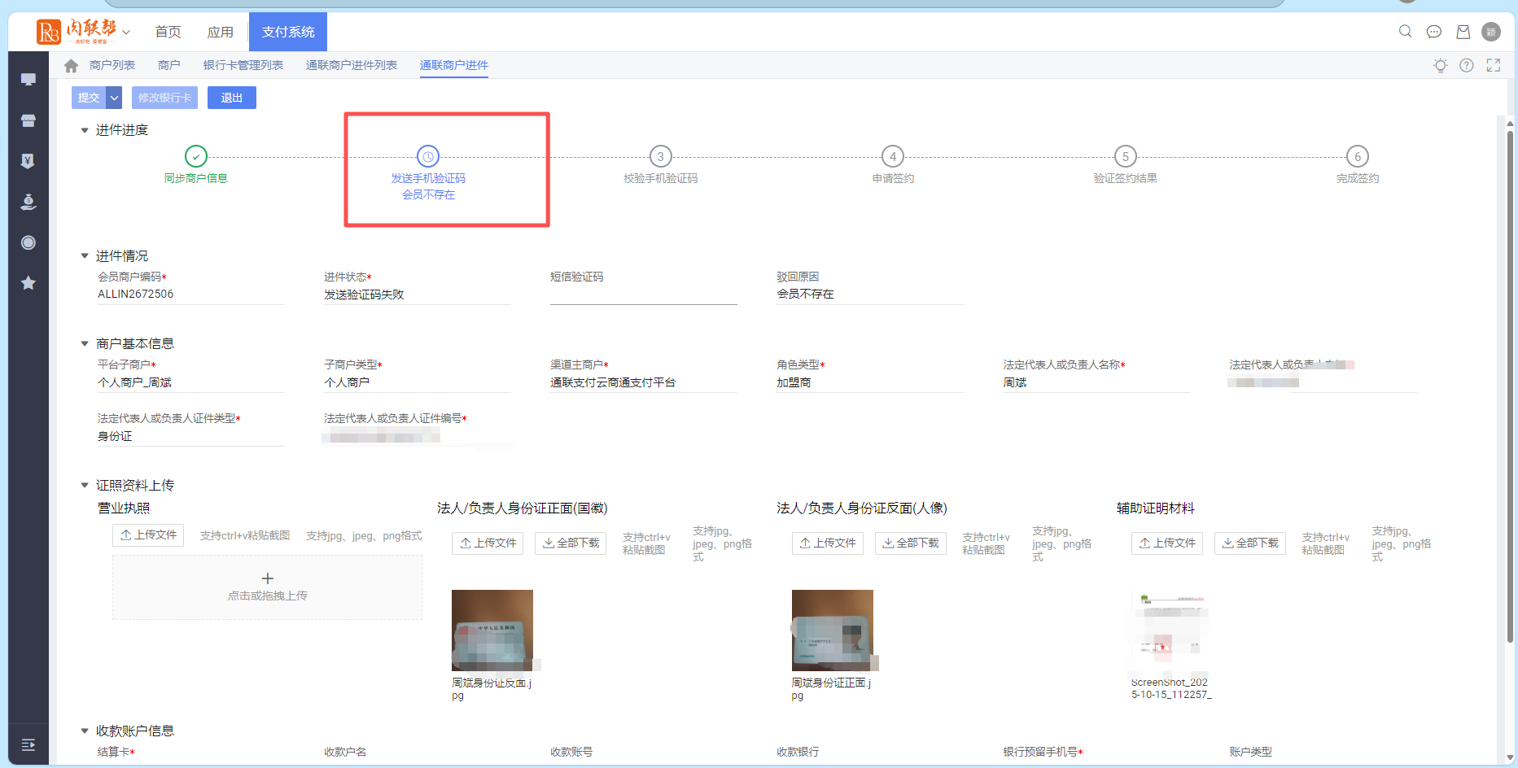Click the 退出 button
This screenshot has width=1518, height=768.
pos(231,98)
